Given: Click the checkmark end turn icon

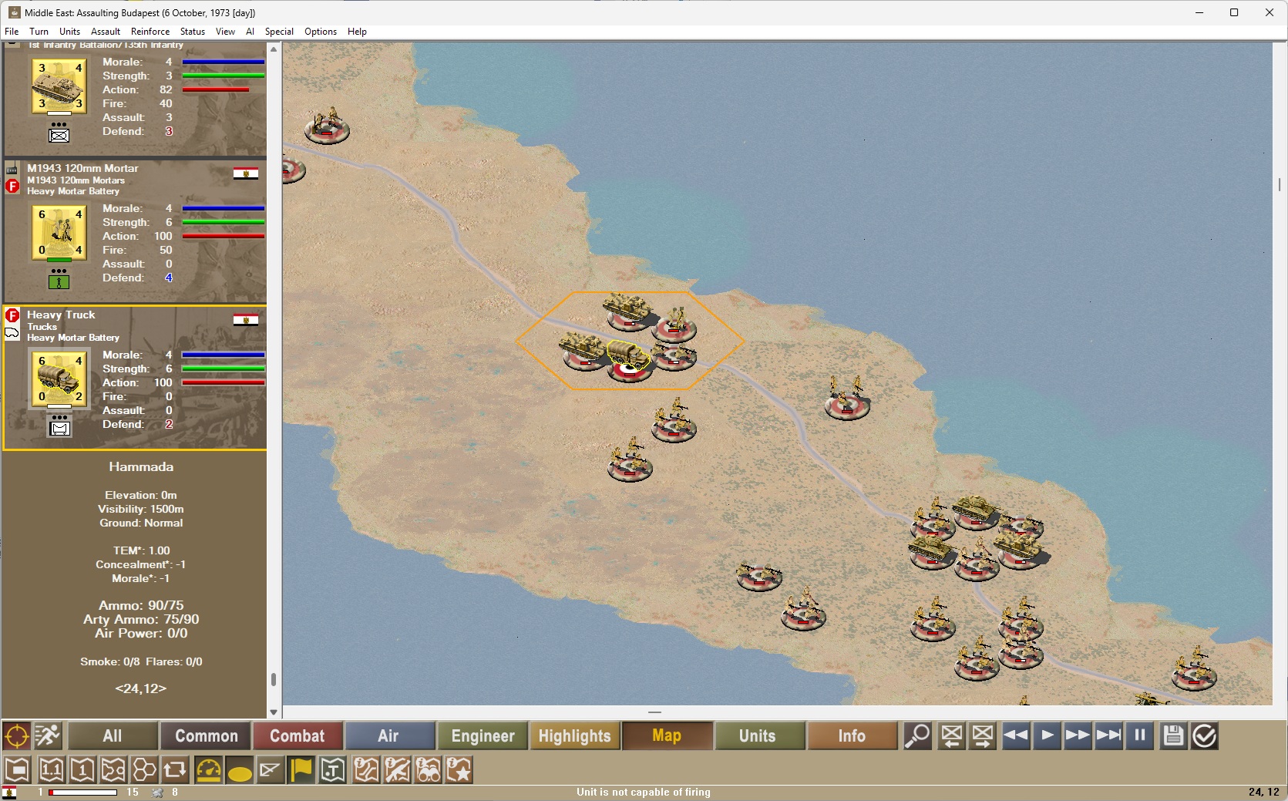Looking at the screenshot, I should point(1204,736).
